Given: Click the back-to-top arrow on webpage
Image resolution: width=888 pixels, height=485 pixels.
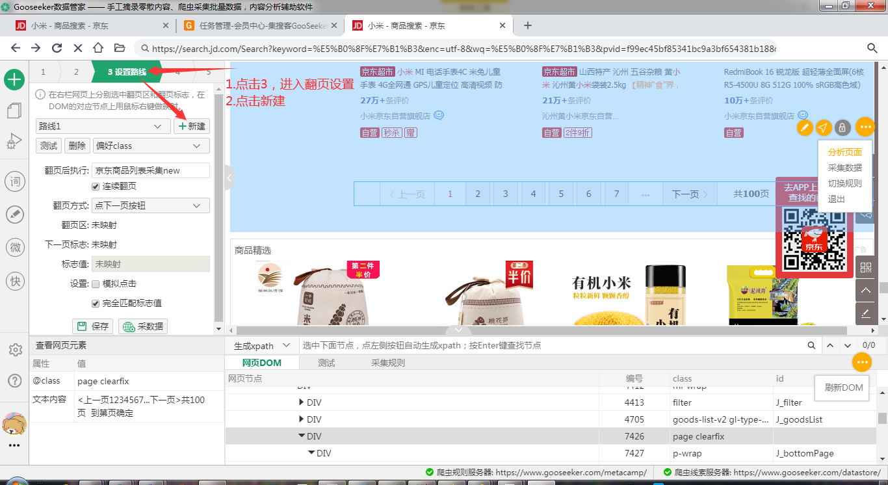Looking at the screenshot, I should point(865,290).
